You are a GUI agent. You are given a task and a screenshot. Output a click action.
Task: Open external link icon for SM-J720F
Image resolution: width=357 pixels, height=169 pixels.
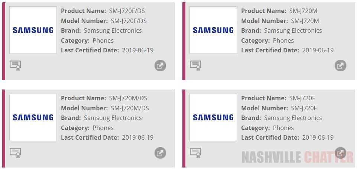pos(340,153)
